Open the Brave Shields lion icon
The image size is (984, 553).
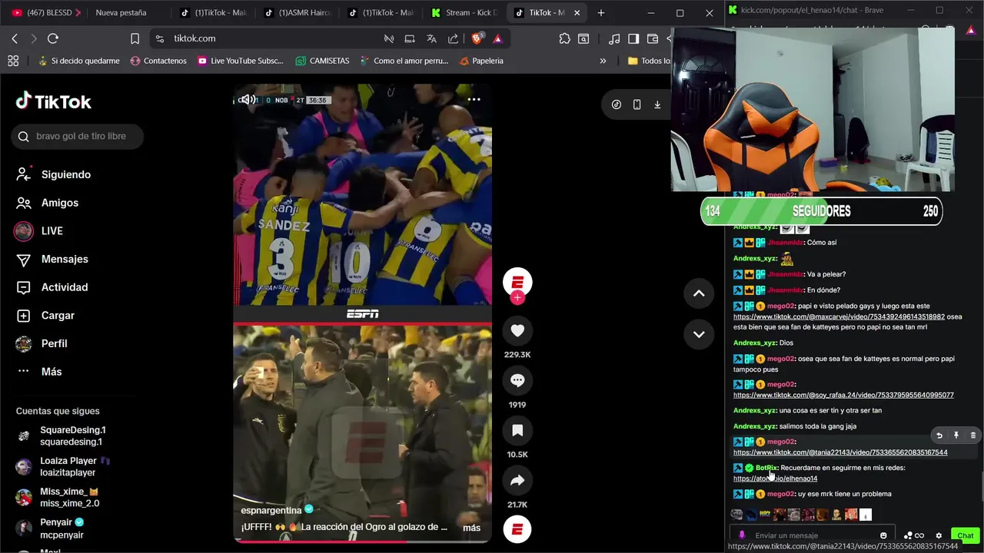tap(477, 38)
